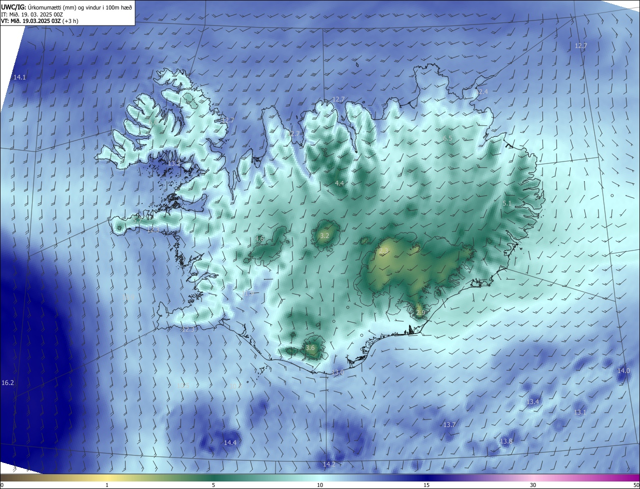Screen dimensions: 640x489
Task: Click the 13.2 value label
Action: coord(174,163)
